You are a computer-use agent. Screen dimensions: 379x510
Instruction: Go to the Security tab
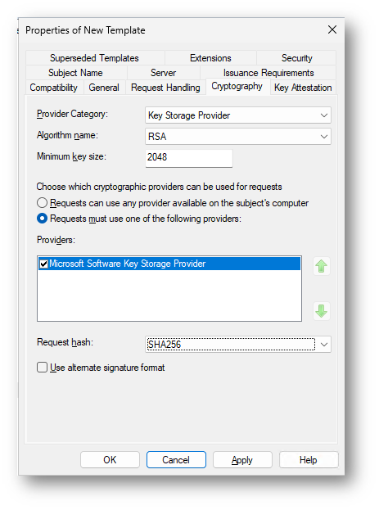[x=296, y=58]
